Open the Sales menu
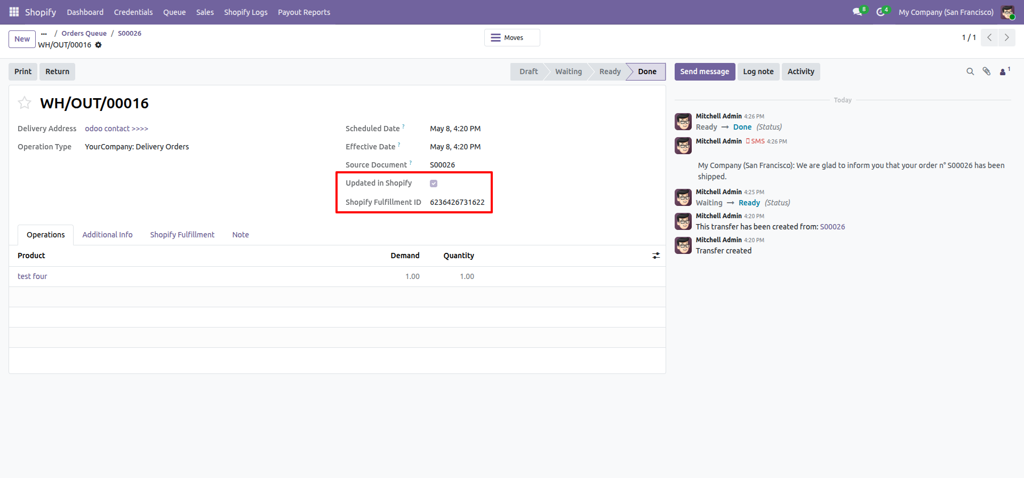The width and height of the screenshot is (1024, 478). 205,12
